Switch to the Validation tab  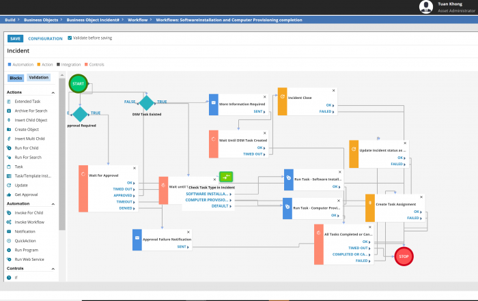[x=39, y=78]
